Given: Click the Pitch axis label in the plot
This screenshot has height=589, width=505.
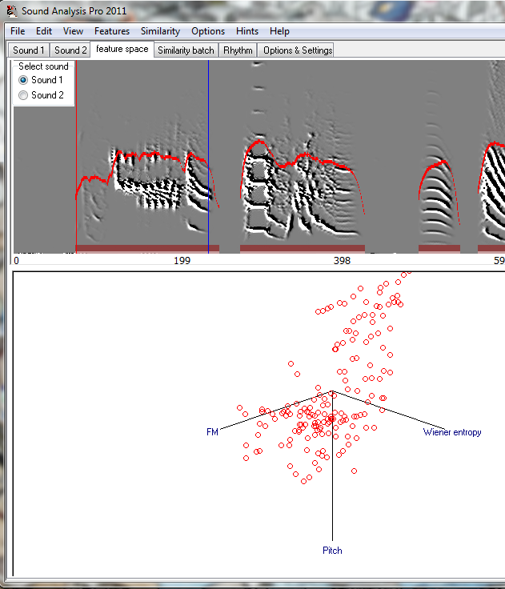Looking at the screenshot, I should click(x=332, y=551).
